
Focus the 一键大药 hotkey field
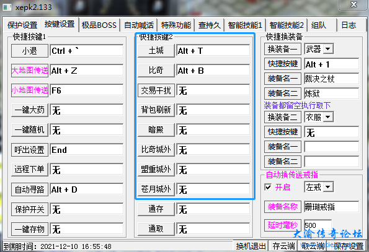[x=87, y=110]
